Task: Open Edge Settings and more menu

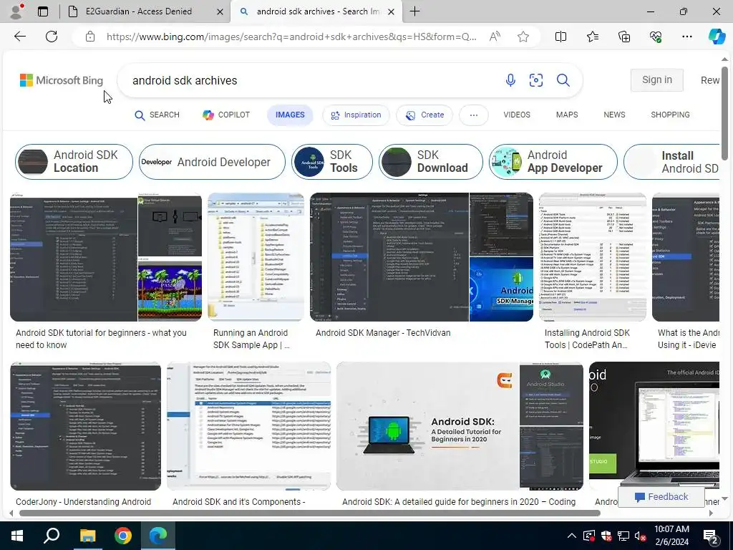Action: (x=686, y=37)
